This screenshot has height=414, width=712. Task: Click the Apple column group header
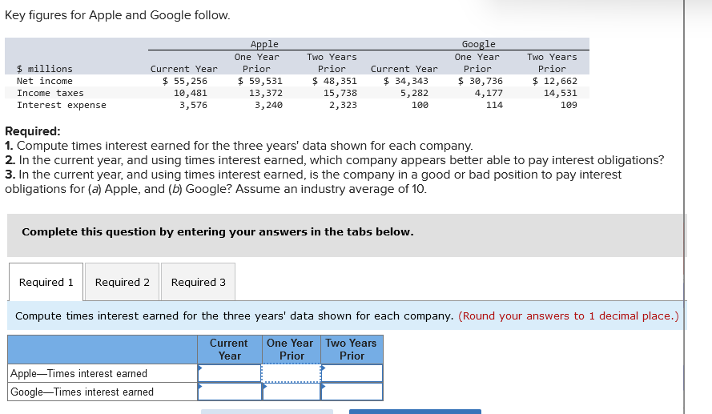pyautogui.click(x=264, y=44)
